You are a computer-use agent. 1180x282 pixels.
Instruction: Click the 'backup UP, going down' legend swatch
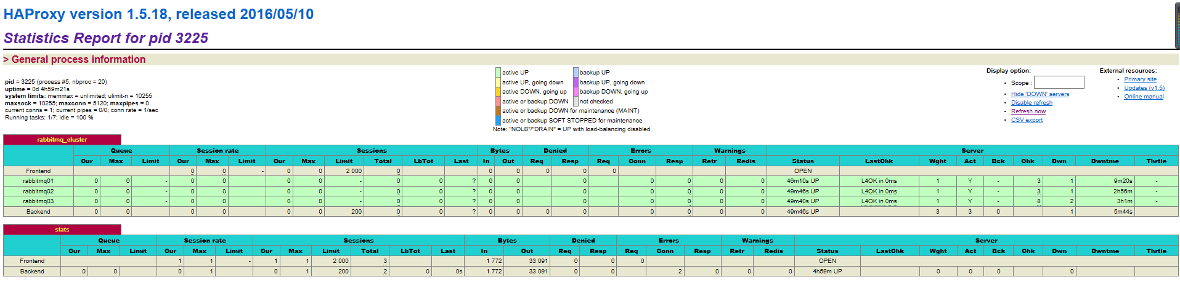coord(576,83)
